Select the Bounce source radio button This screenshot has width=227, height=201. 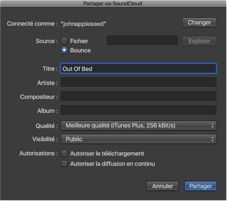64,50
